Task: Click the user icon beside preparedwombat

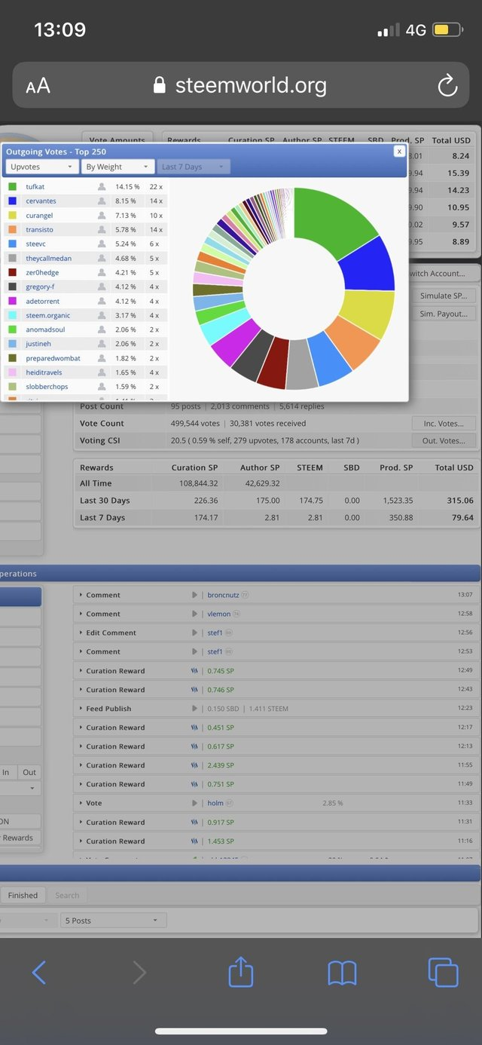Action: [102, 358]
